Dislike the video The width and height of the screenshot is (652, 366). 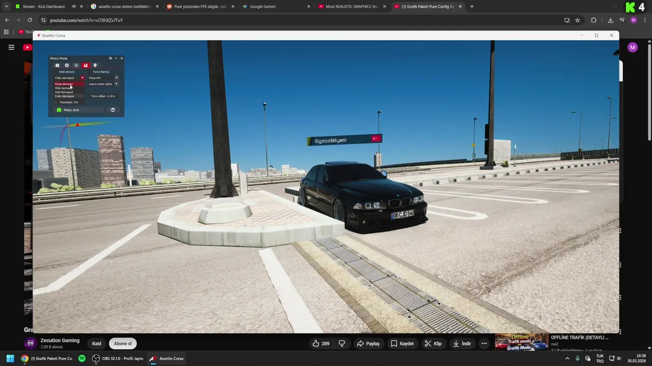coord(342,344)
